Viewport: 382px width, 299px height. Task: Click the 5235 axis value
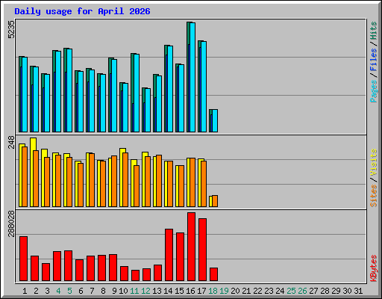pyautogui.click(x=11, y=30)
